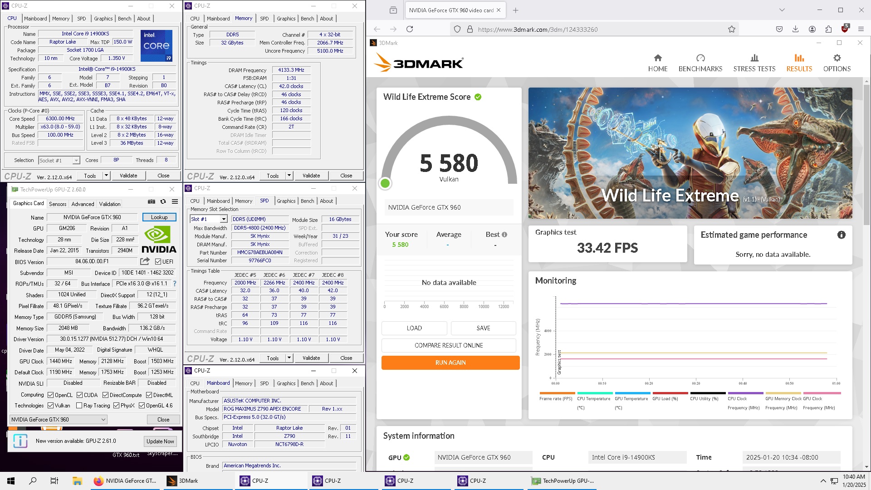Click purple CPU Clock legend swatch
Screen dimensions: 871x490
tap(745, 393)
